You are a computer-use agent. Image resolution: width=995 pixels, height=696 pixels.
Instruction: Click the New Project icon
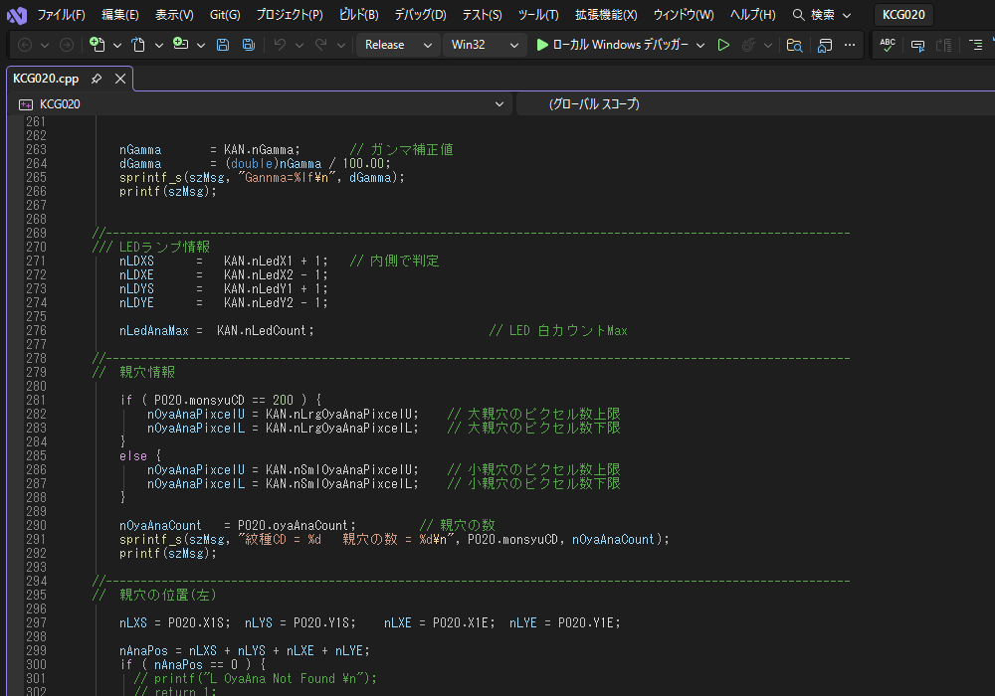point(97,45)
